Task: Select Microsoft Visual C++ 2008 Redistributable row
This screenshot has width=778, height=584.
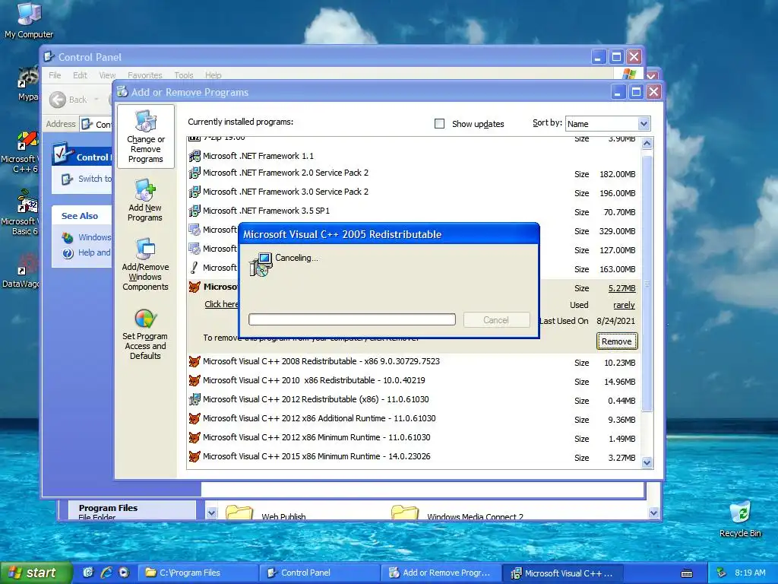Action: 414,362
